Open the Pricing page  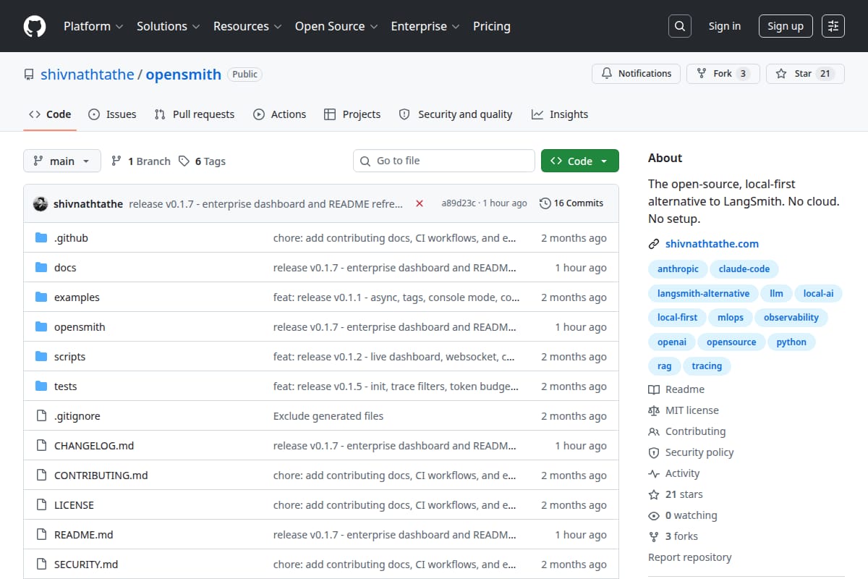coord(492,26)
